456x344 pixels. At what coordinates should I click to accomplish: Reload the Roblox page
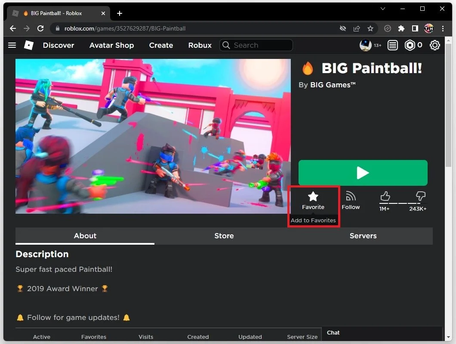pyautogui.click(x=40, y=28)
